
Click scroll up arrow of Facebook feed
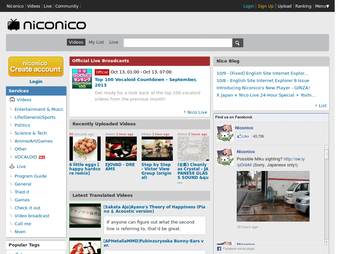coord(326,147)
